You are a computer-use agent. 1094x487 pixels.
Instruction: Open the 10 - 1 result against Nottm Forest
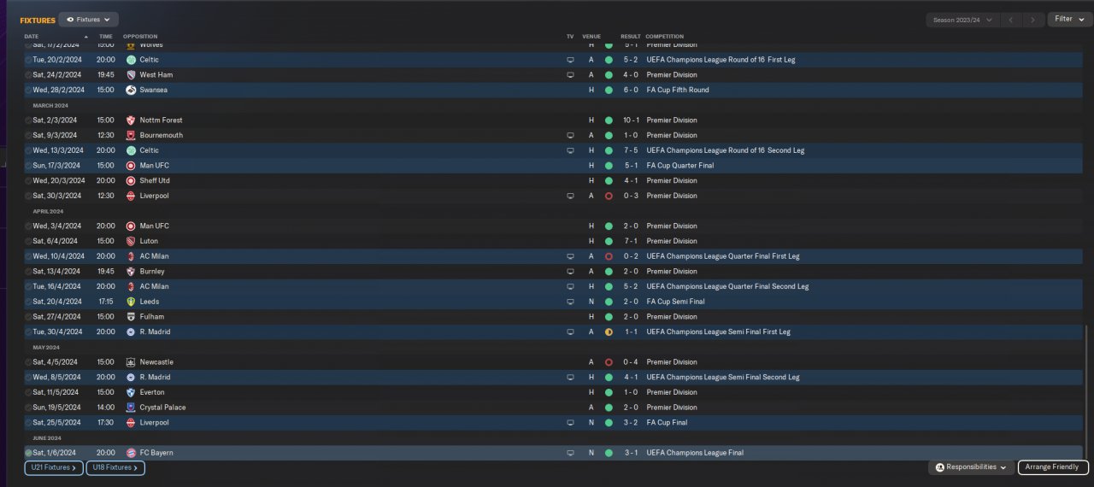click(x=631, y=120)
